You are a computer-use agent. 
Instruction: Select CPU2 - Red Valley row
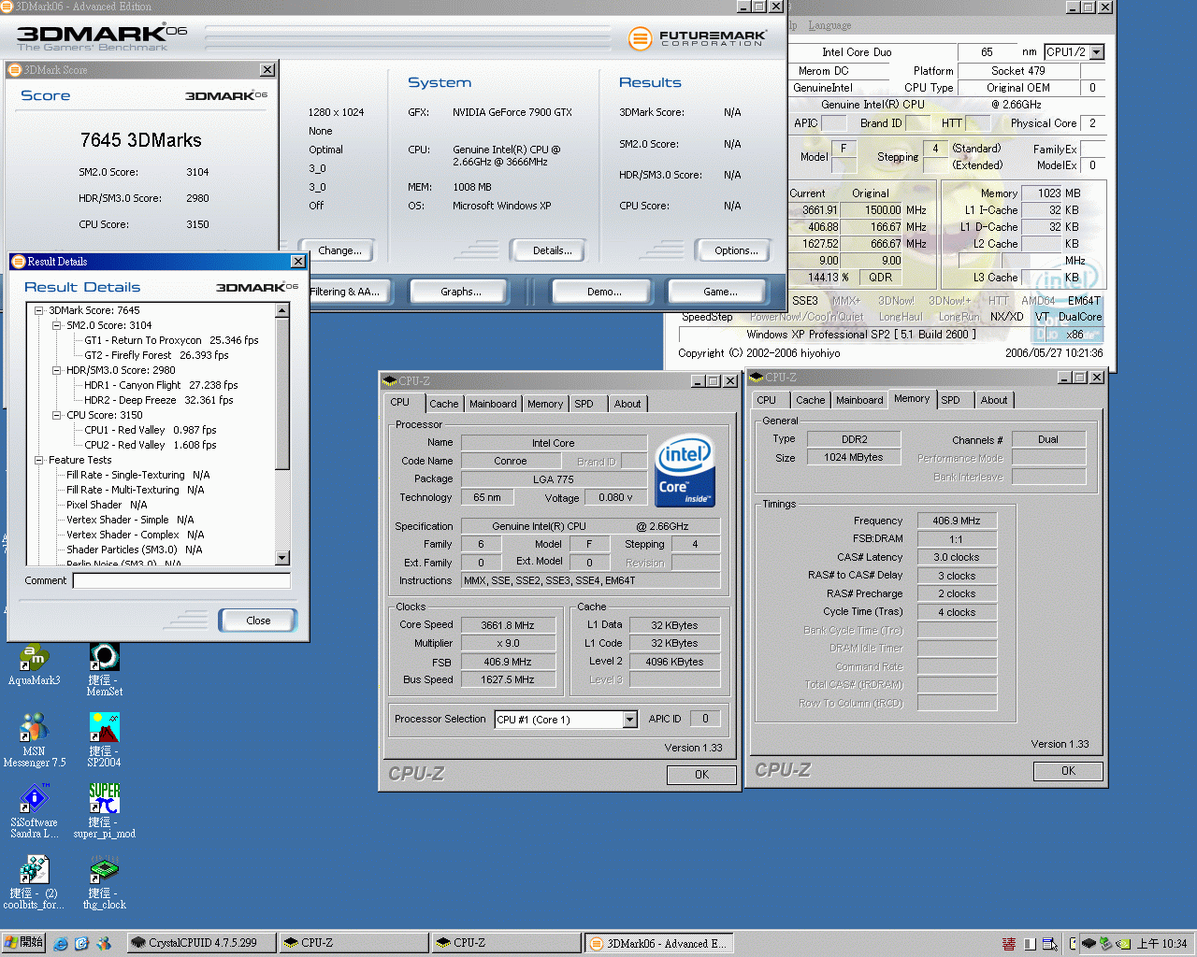point(150,445)
